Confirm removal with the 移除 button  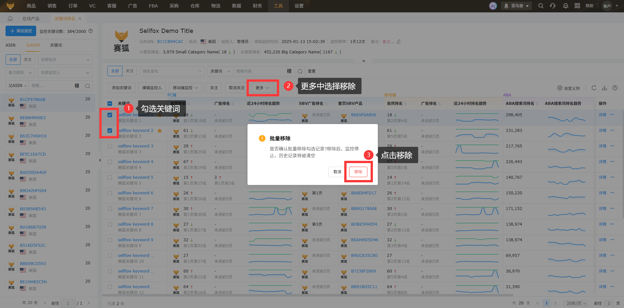point(358,172)
